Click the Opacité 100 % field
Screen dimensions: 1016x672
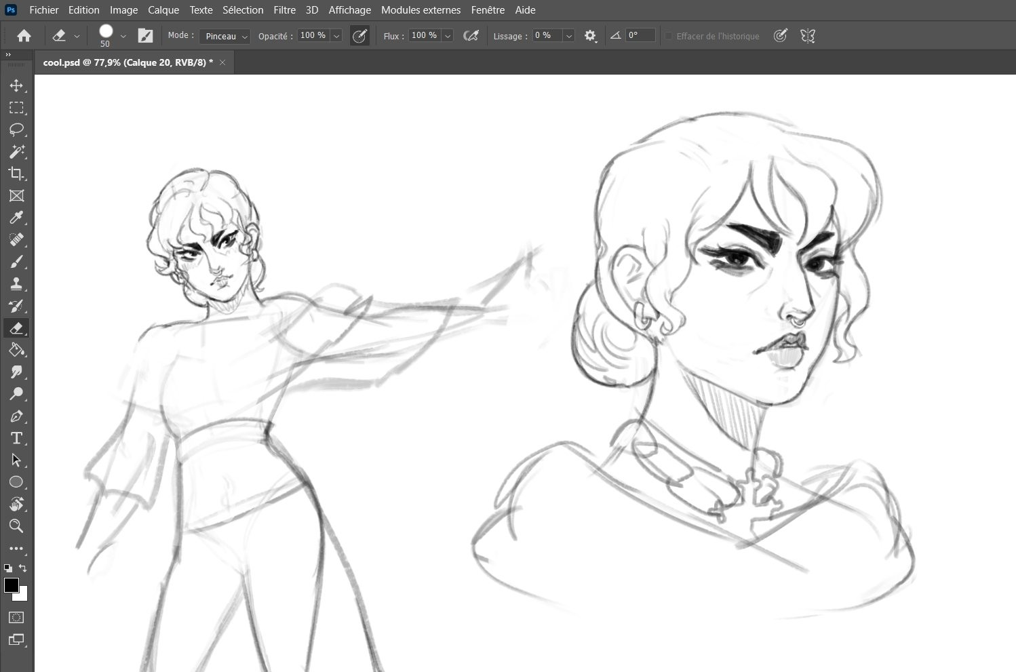pyautogui.click(x=313, y=36)
